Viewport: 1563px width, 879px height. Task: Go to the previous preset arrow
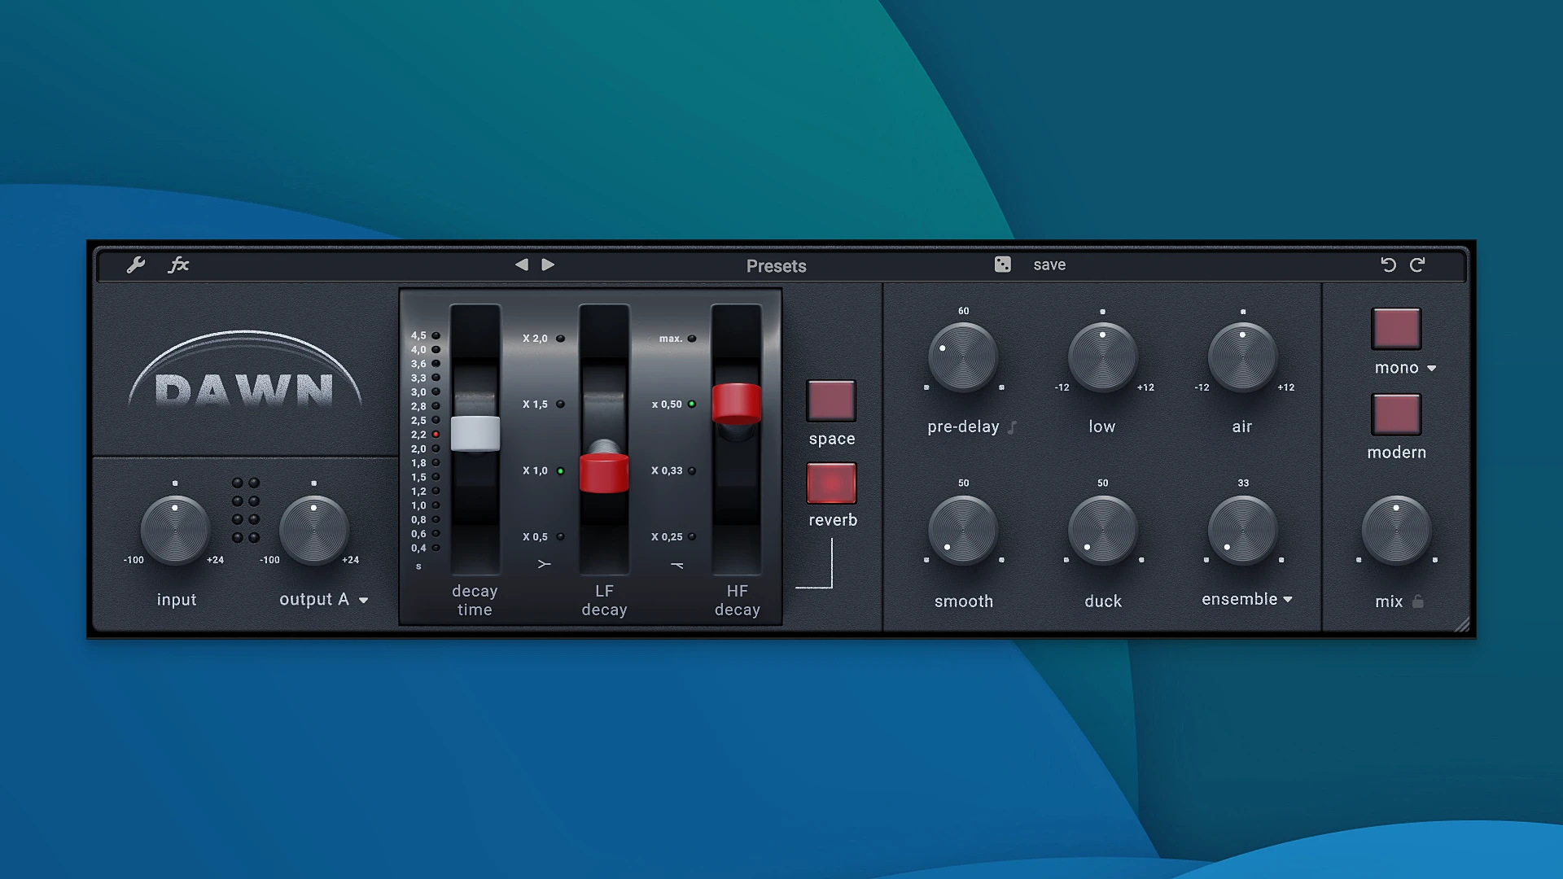pyautogui.click(x=522, y=265)
